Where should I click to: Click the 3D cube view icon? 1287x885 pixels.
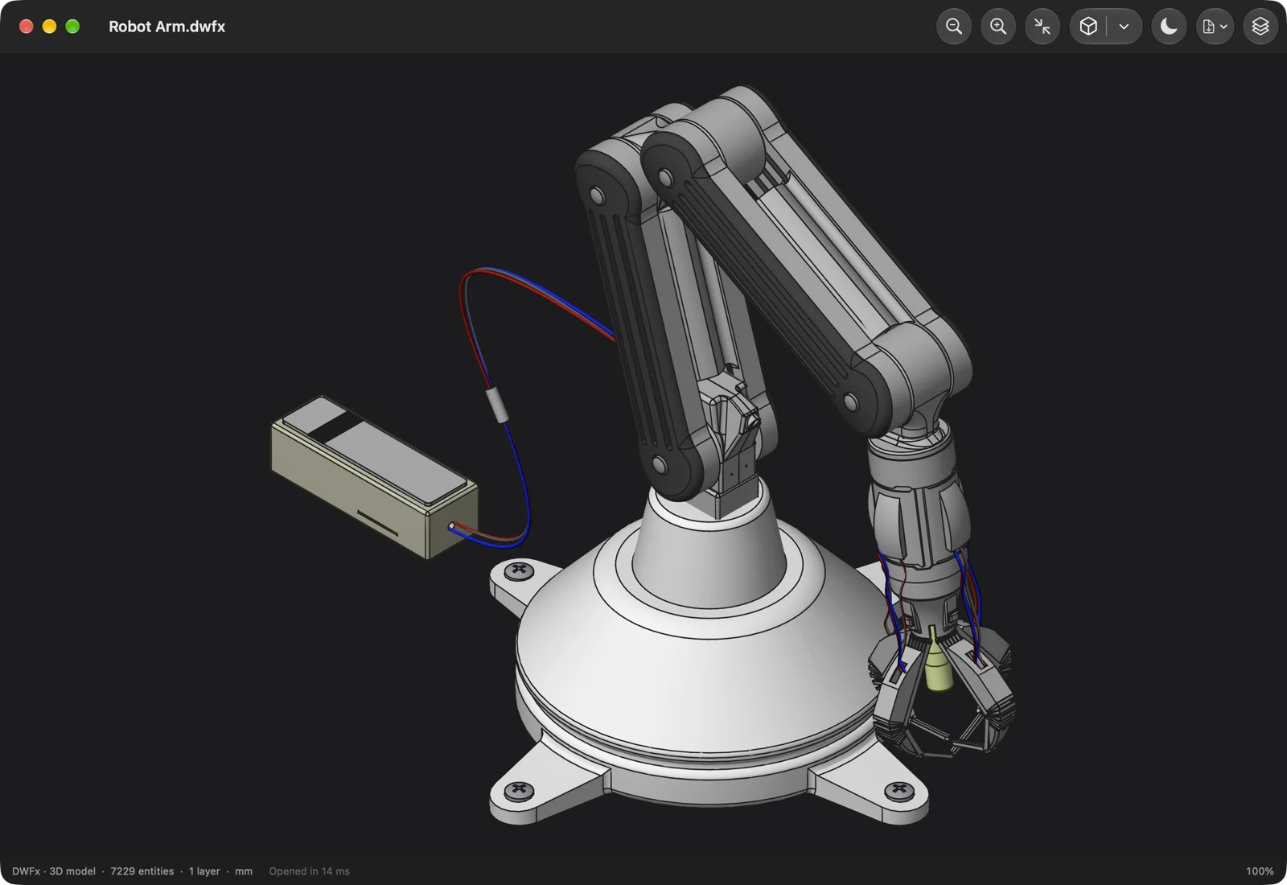[x=1088, y=27]
